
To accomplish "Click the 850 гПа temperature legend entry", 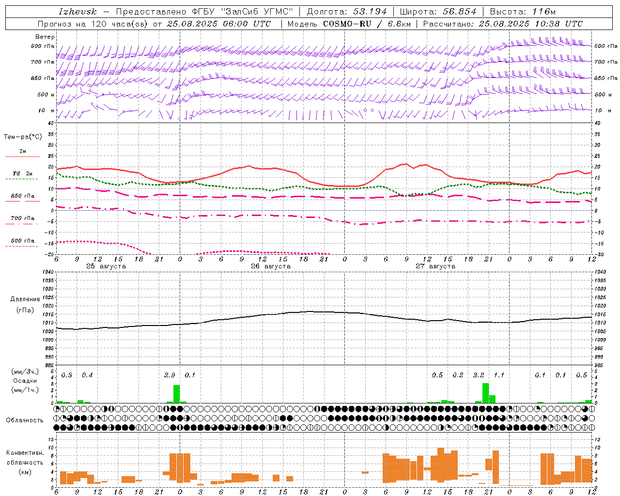I will tap(22, 196).
